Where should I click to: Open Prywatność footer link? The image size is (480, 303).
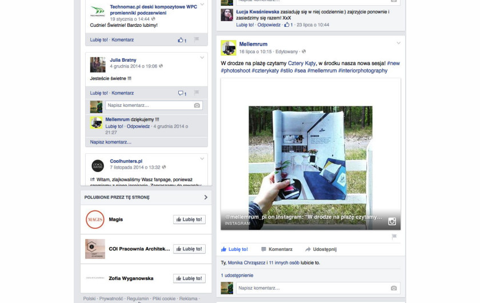tap(111, 298)
